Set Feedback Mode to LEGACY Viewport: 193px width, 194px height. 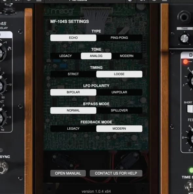coord(73,129)
